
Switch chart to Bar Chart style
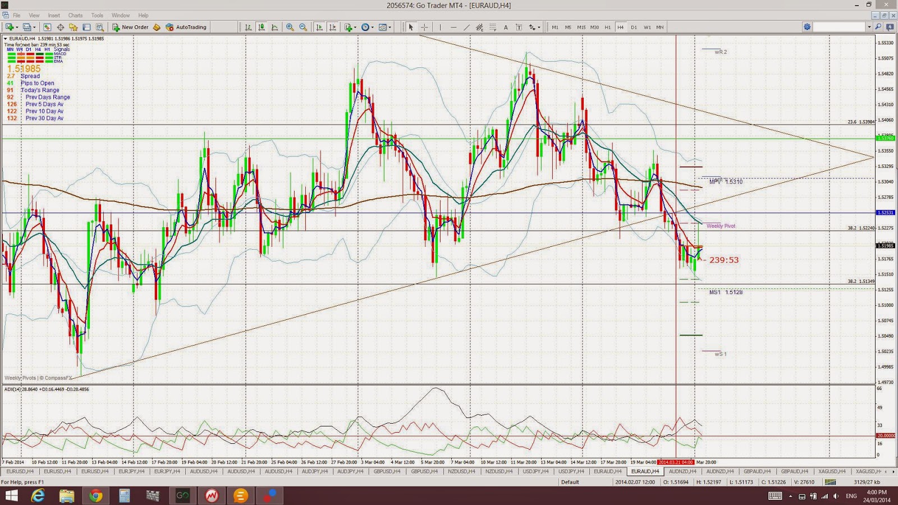[x=248, y=27]
